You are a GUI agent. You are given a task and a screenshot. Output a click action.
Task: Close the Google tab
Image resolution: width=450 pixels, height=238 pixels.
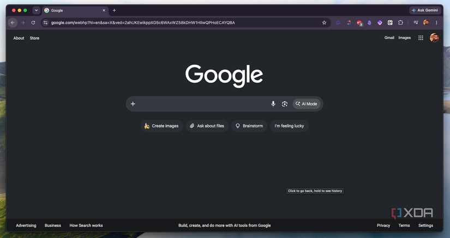(104, 10)
